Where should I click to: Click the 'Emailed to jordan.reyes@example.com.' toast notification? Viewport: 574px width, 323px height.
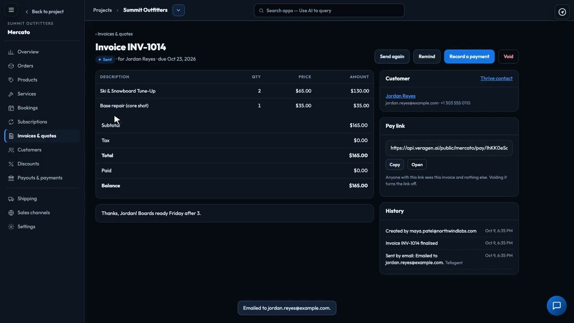287,308
